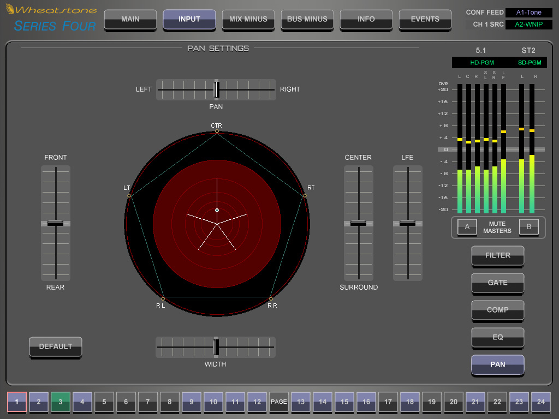Select channel 4 button
This screenshot has width=559, height=419.
click(82, 402)
